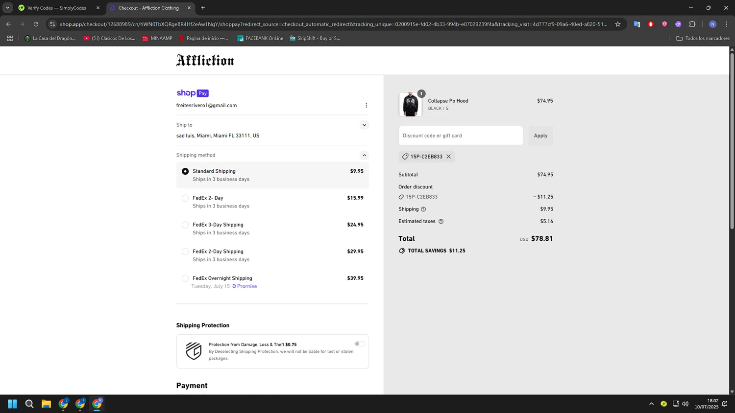The width and height of the screenshot is (735, 413).
Task: Collapse the Shipping method section
Action: [x=364, y=155]
